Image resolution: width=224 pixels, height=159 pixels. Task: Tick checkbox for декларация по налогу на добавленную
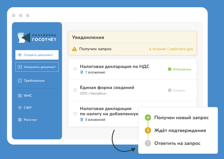75,114
